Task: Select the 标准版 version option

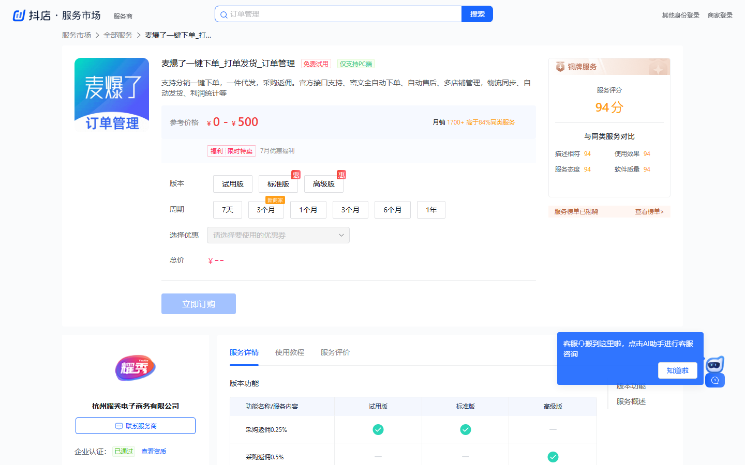Action: 278,184
